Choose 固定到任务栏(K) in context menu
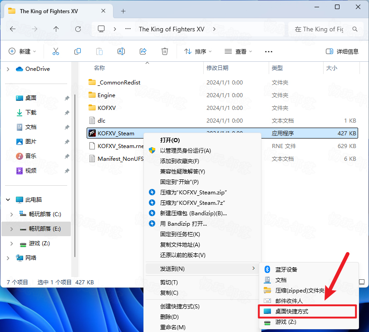The height and width of the screenshot is (332, 369). 203,234
